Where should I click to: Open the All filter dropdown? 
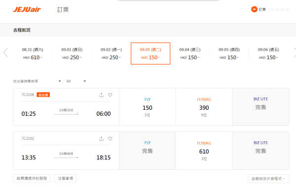tap(76, 81)
